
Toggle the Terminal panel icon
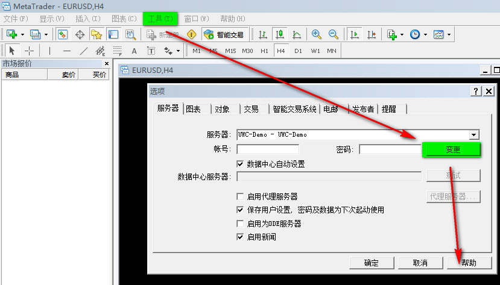[113, 34]
